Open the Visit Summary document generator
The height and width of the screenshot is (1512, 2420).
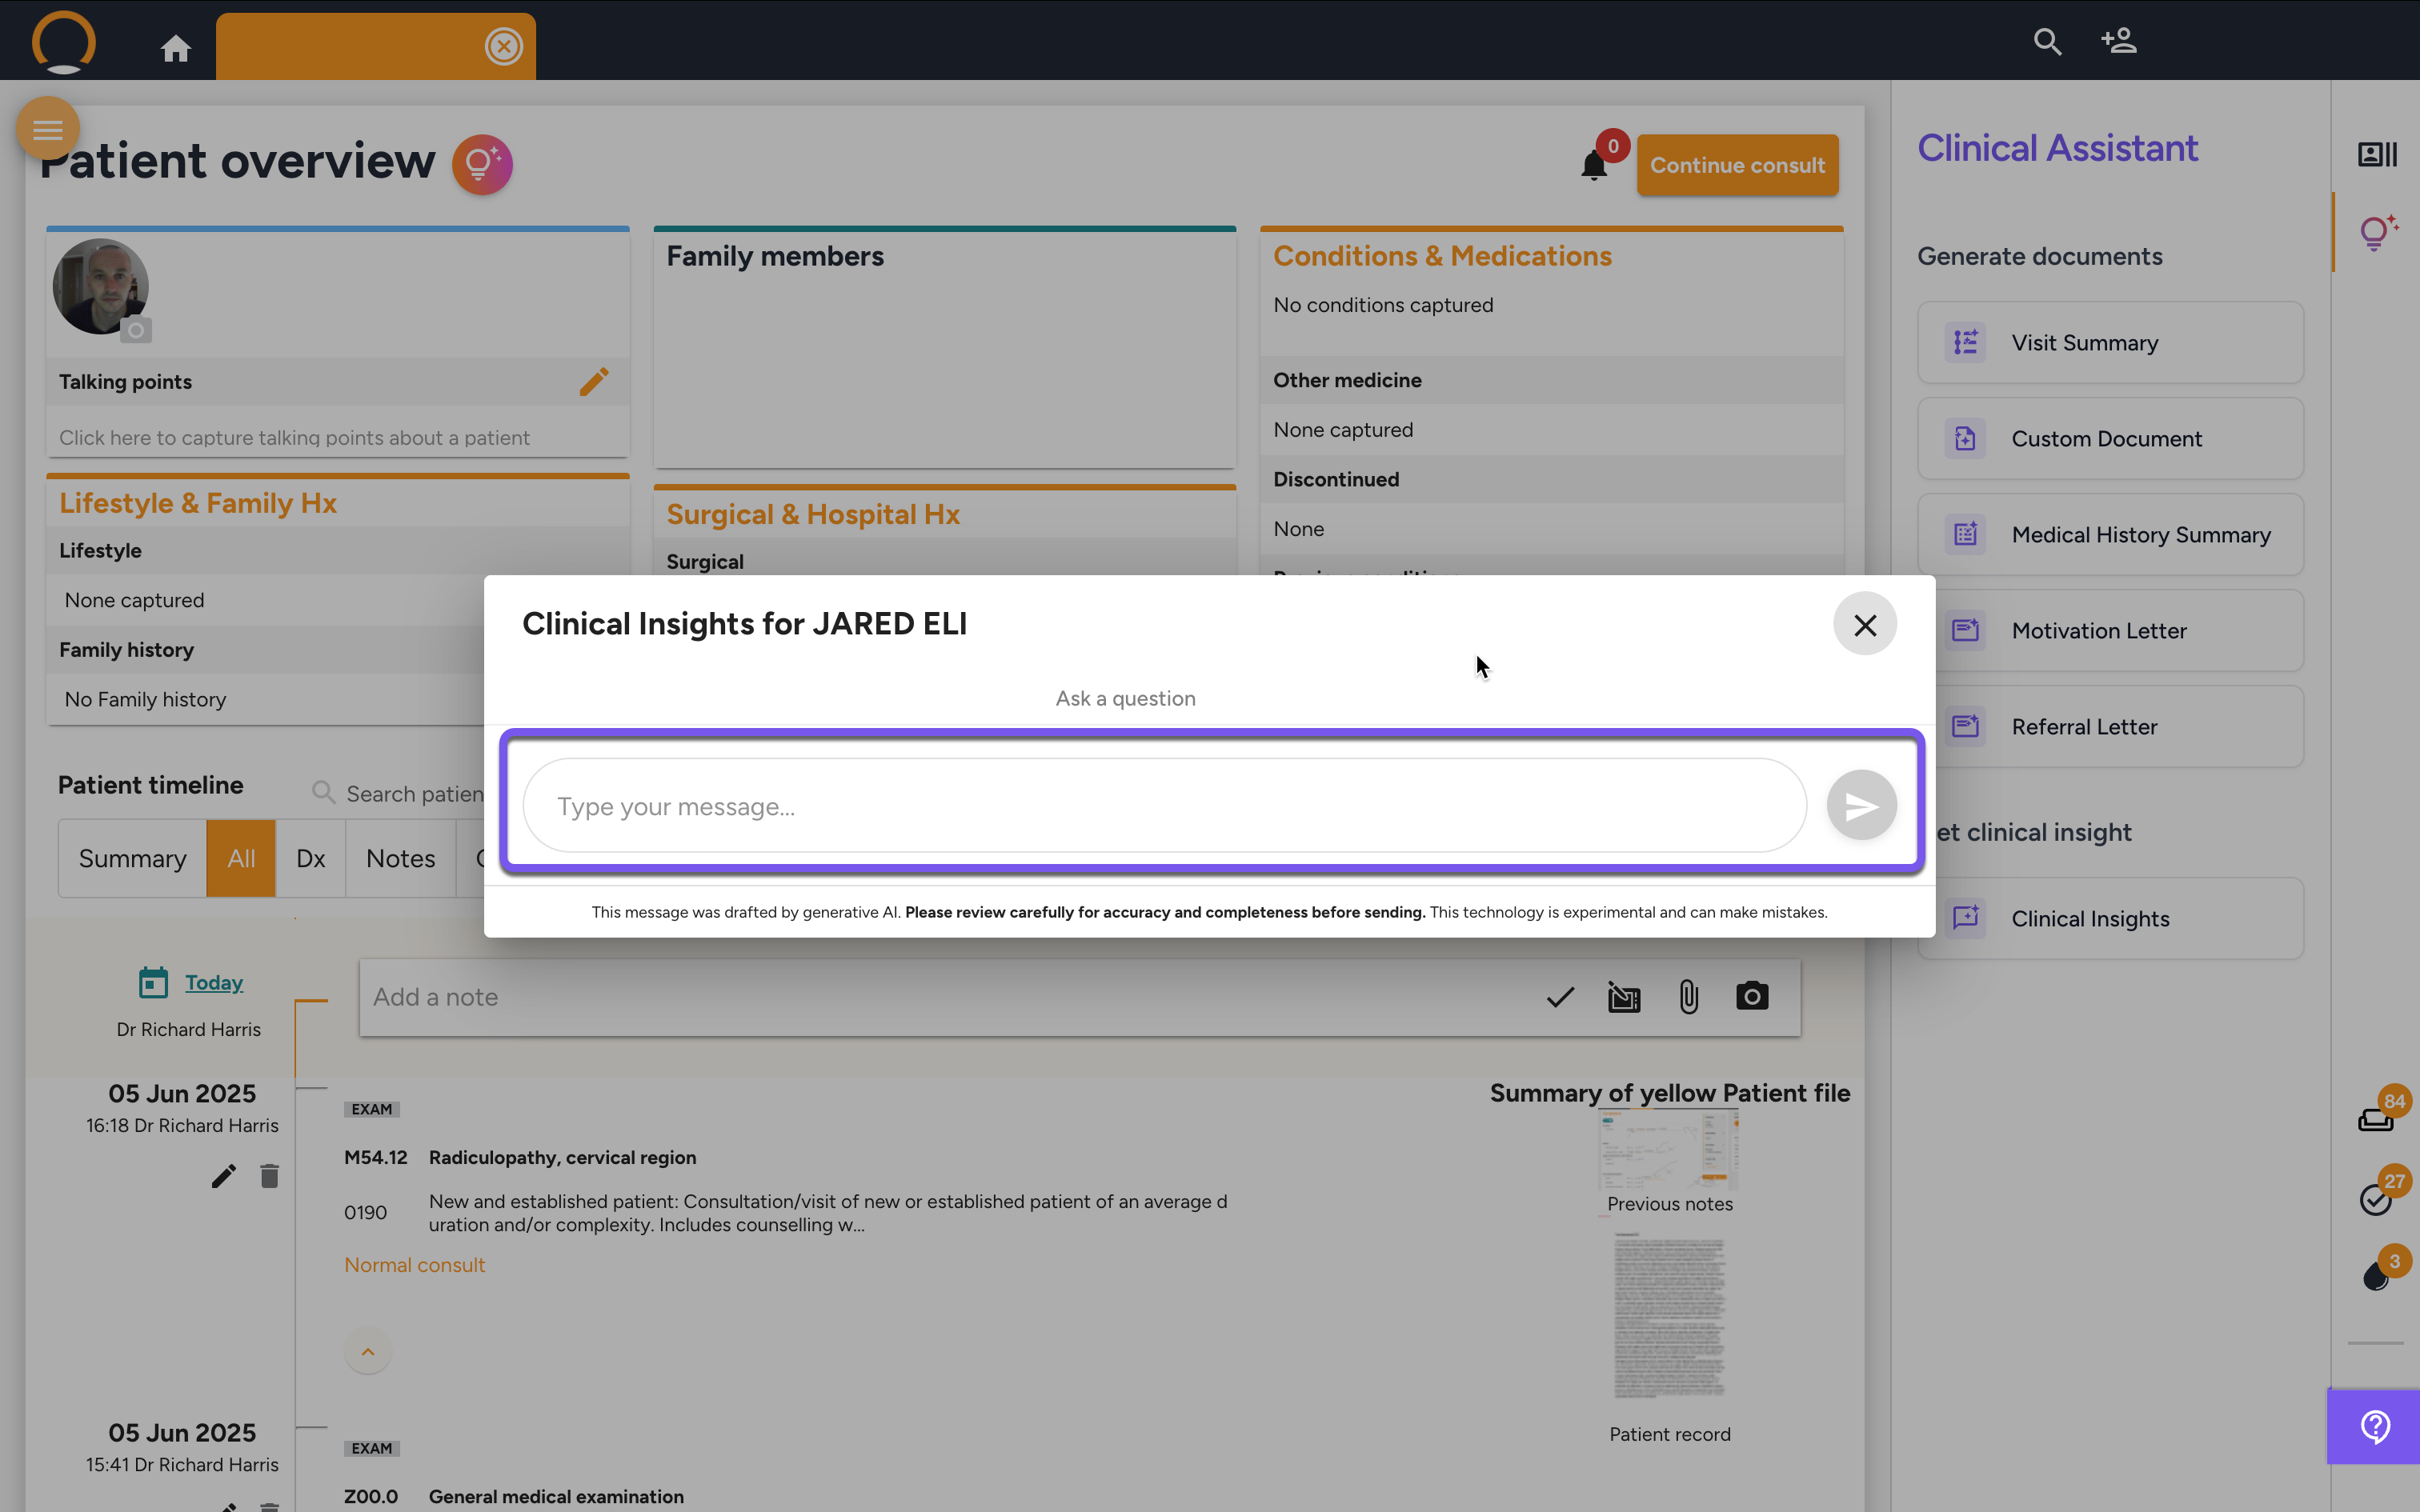[2110, 343]
